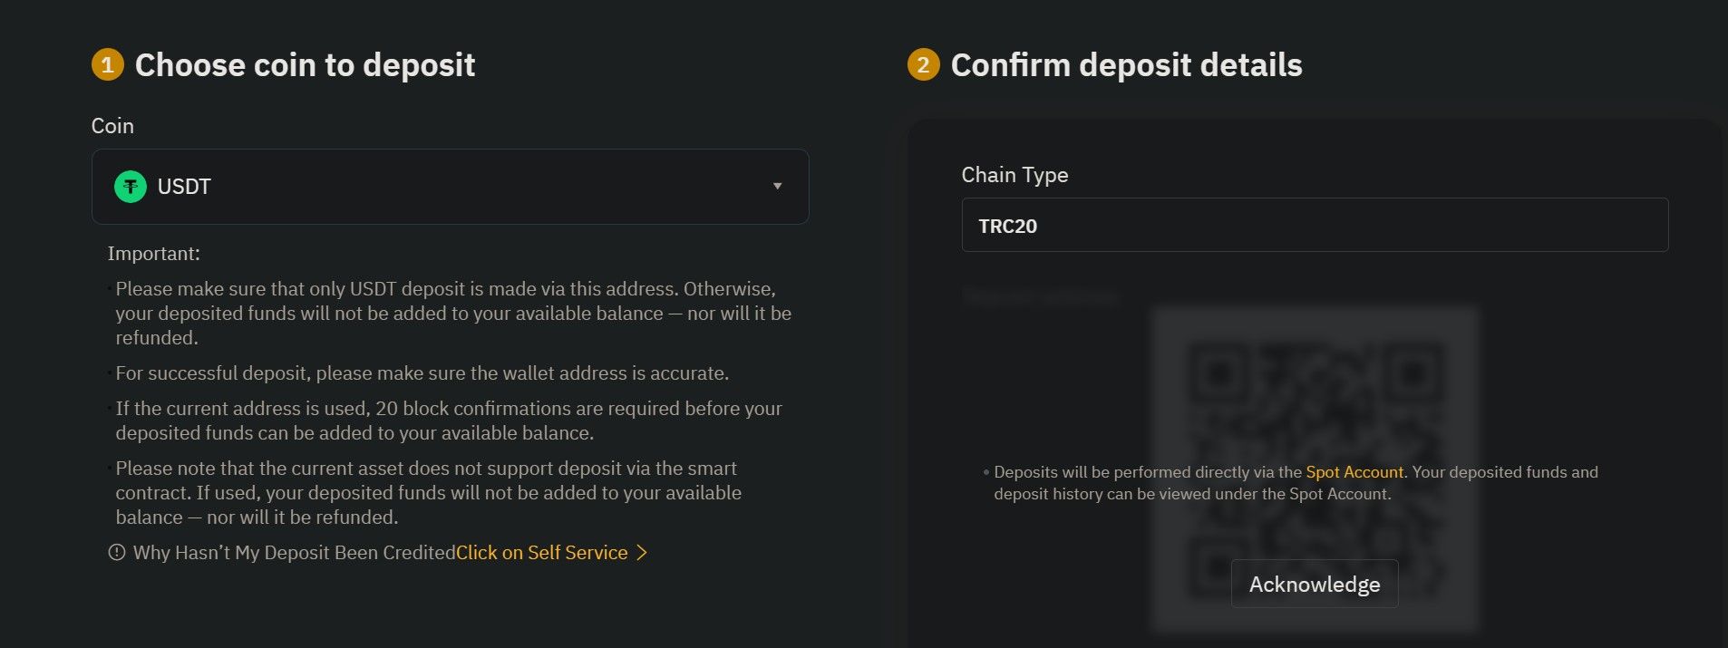Click the warning icon before the deposit credited question

click(115, 552)
